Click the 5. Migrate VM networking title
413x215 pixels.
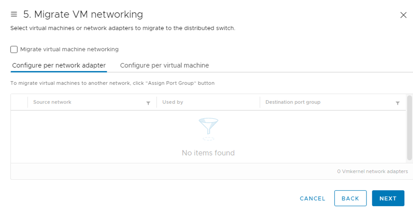click(83, 15)
